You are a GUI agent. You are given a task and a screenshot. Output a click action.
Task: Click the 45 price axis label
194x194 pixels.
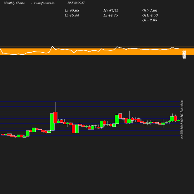pyautogui.click(x=182, y=121)
